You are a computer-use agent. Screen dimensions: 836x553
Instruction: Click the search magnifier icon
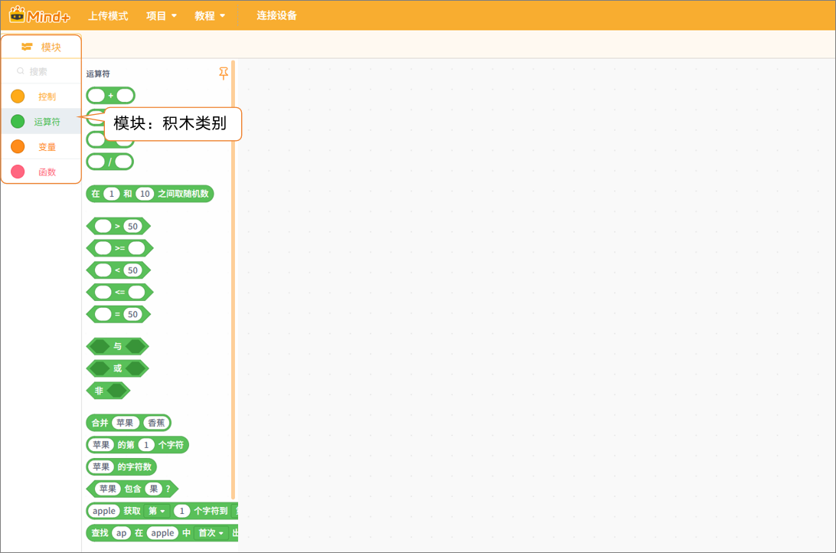pos(21,71)
